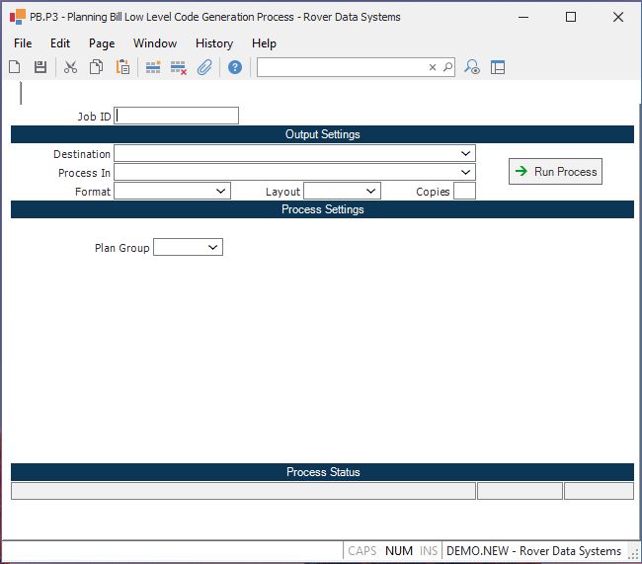Open the Format dropdown list

pos(220,192)
